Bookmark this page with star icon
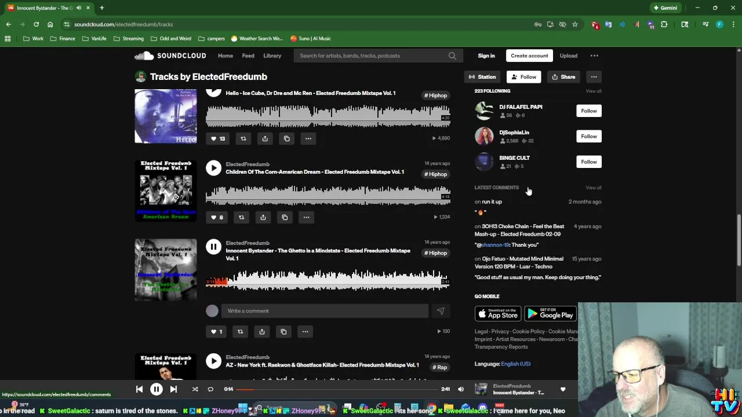This screenshot has width=742, height=417. pos(574,24)
